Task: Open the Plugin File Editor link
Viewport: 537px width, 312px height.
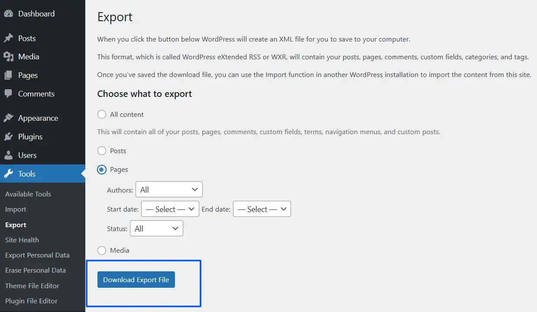Action: coord(31,301)
